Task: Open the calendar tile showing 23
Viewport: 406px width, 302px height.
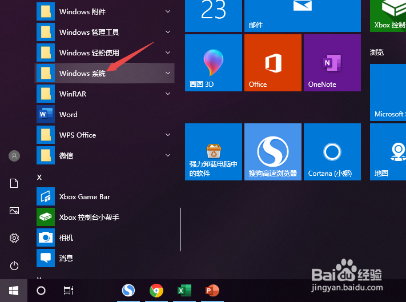Action: (214, 16)
